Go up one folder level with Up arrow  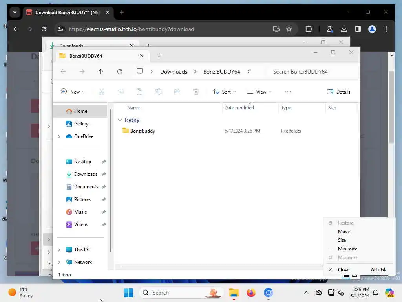(x=101, y=72)
